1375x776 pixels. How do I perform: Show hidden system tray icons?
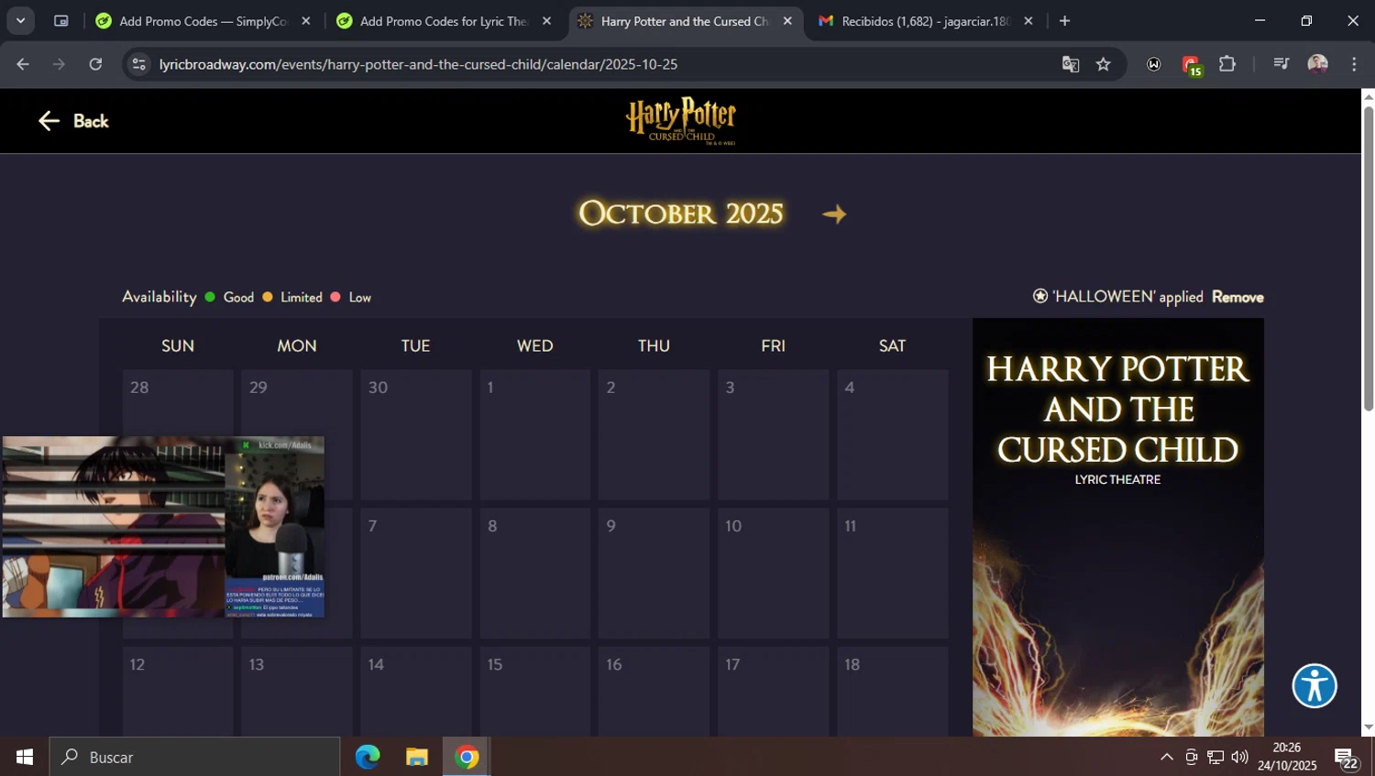[1166, 757]
